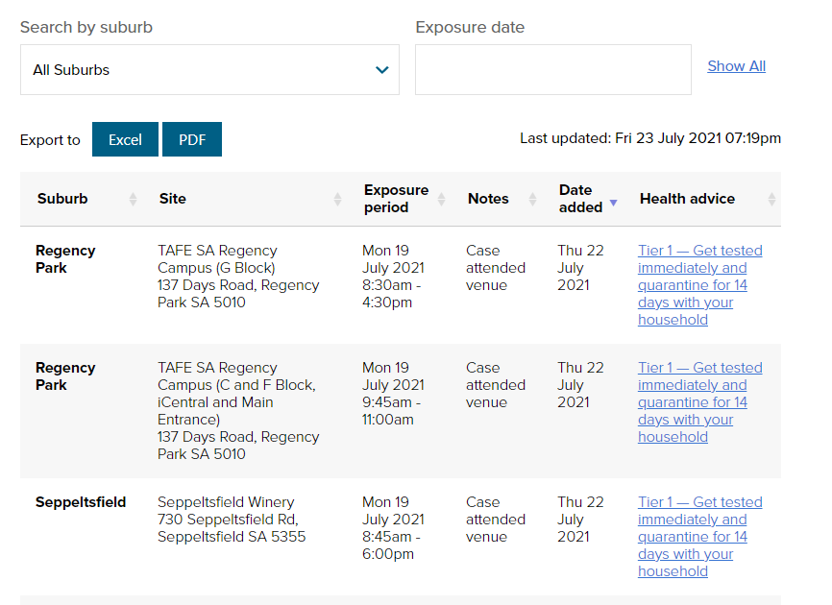Click the sort arrows on the Suburb column
The height and width of the screenshot is (605, 832).
132,199
